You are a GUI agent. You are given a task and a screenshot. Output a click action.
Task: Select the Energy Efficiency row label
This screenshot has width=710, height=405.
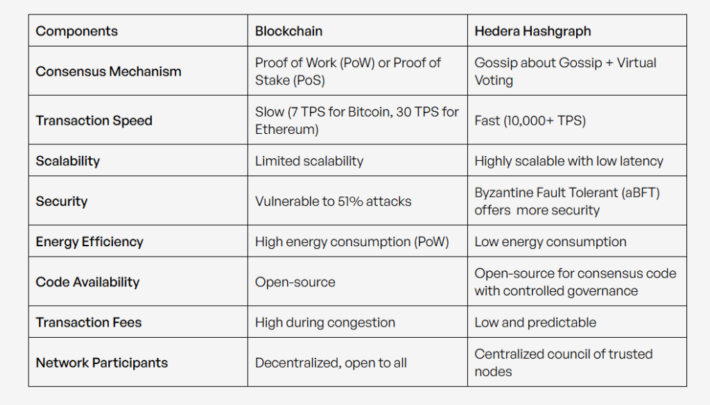[x=89, y=241]
